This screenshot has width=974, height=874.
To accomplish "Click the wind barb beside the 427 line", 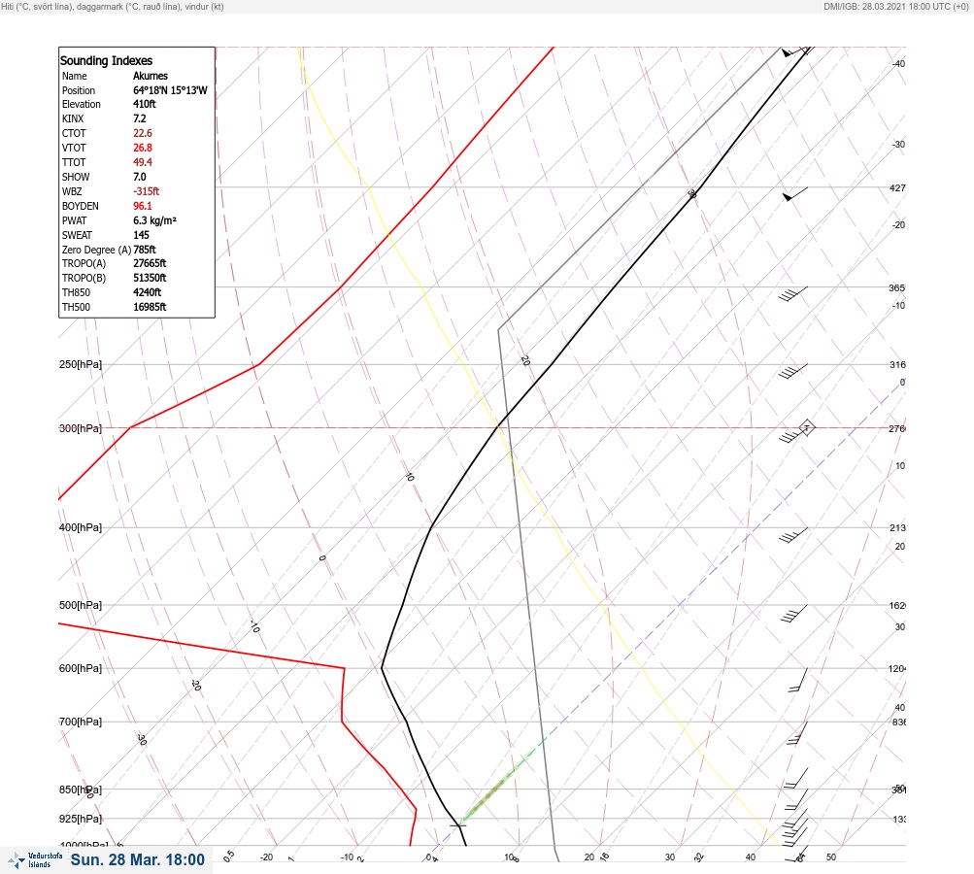I will click(x=795, y=194).
